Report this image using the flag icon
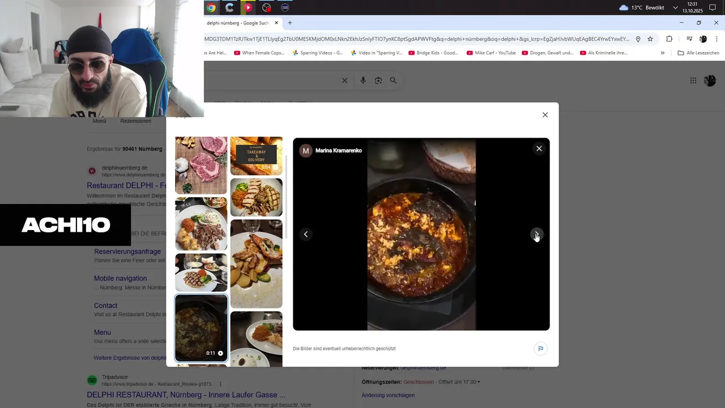 [x=540, y=348]
